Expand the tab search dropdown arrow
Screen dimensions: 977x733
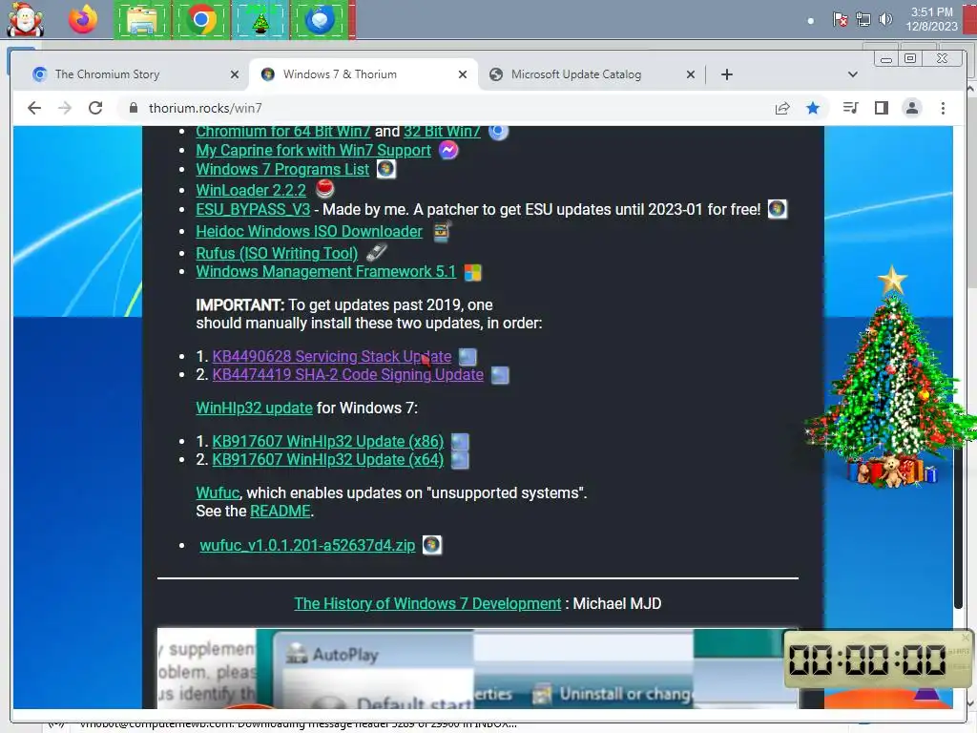click(852, 74)
